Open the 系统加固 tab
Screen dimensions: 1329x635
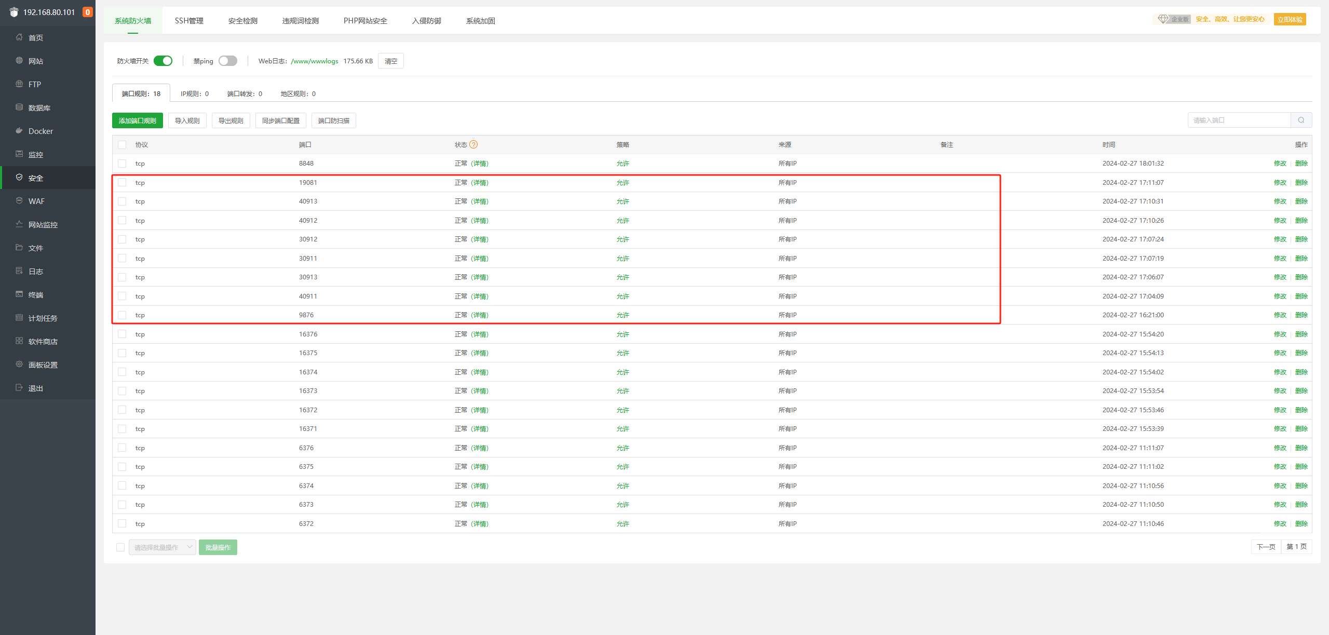pyautogui.click(x=481, y=21)
